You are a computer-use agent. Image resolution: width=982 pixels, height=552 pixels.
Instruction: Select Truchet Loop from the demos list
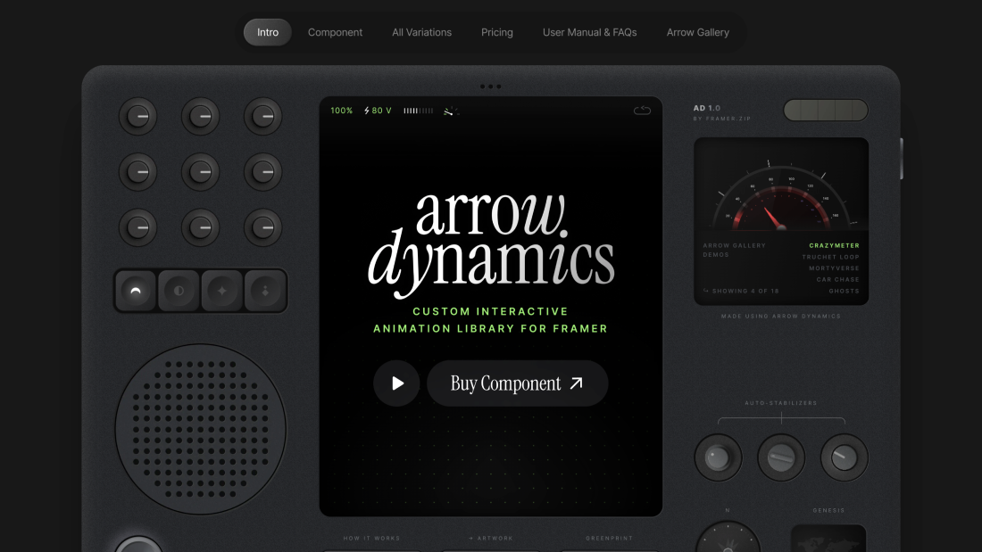832,257
